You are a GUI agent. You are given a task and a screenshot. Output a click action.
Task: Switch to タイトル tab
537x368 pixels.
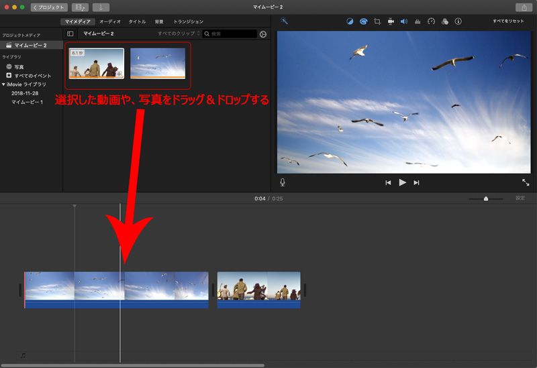(137, 21)
